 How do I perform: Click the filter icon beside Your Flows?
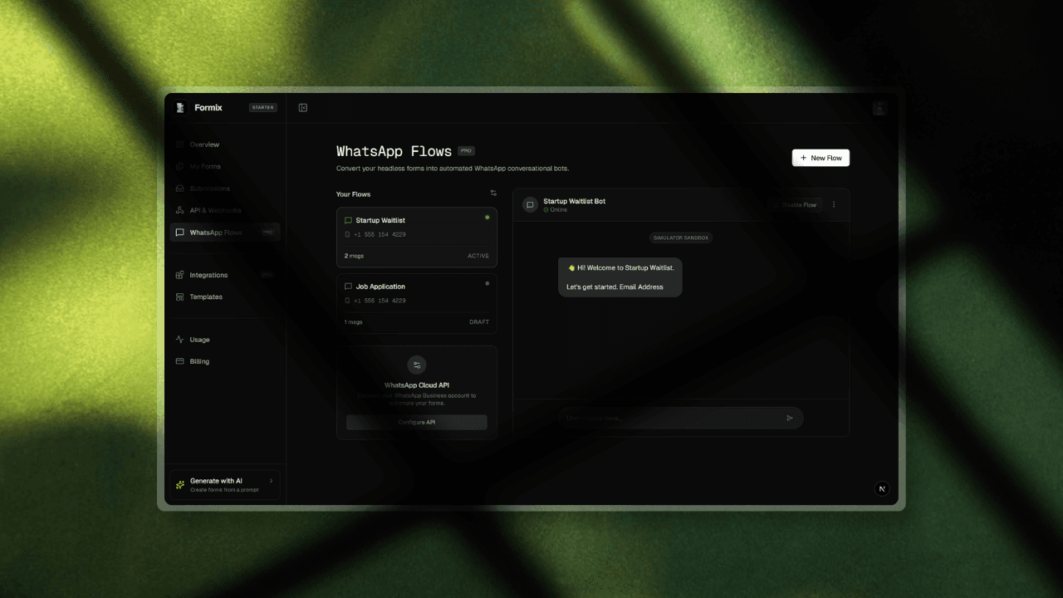493,194
